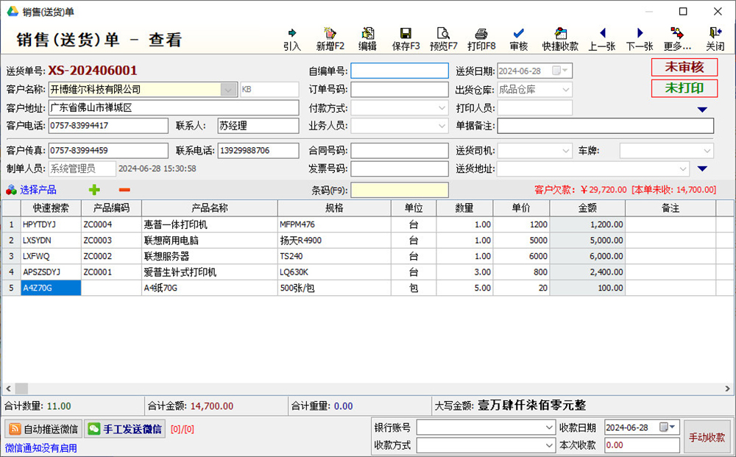Screen dimensions: 736x457
Task: Click the 金额 column header
Action: (x=587, y=208)
